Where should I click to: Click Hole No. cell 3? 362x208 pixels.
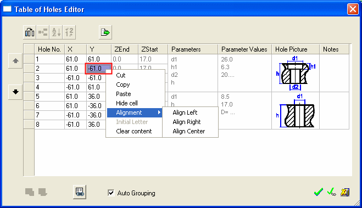point(49,78)
